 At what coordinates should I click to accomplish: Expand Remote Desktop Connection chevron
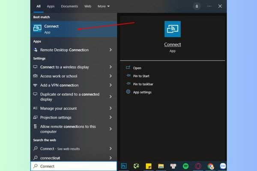(x=111, y=50)
